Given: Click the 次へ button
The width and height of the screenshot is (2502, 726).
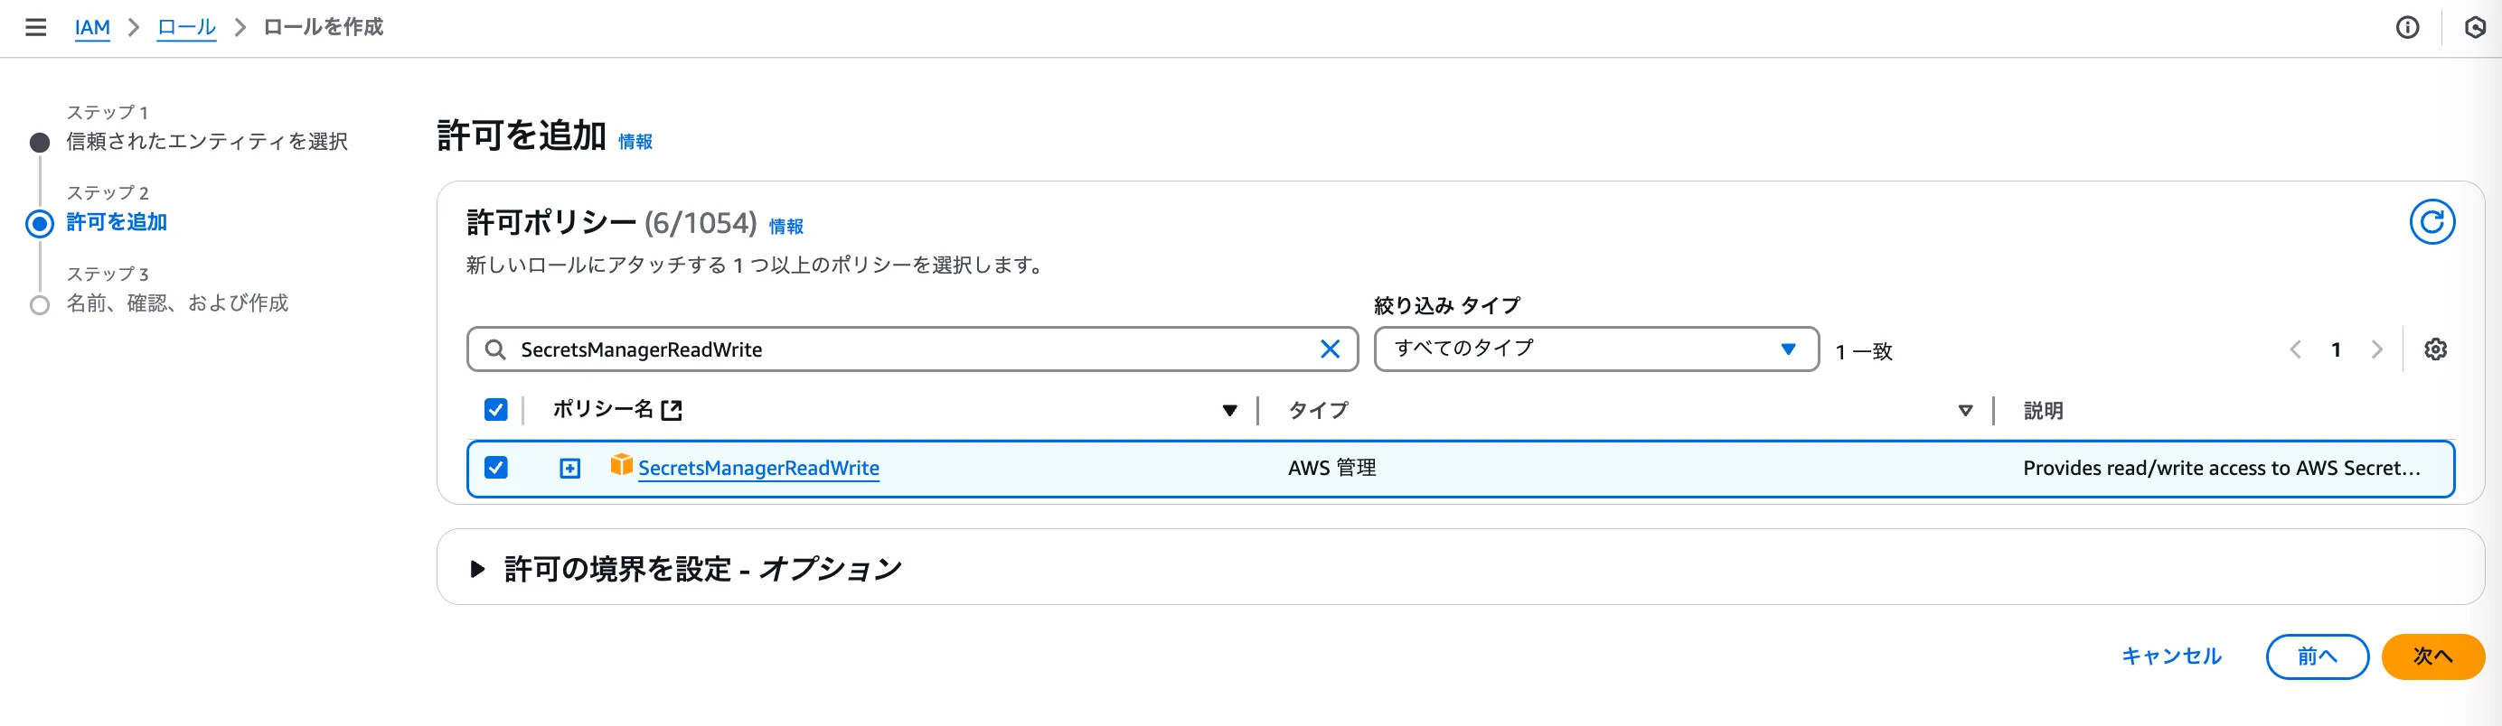Looking at the screenshot, I should tap(2432, 656).
